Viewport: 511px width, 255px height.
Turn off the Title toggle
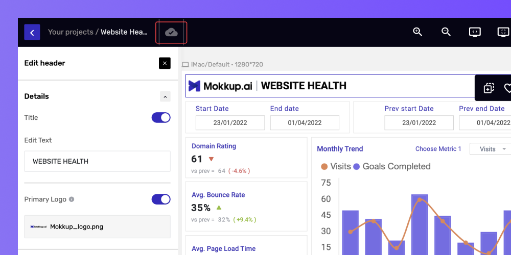[x=161, y=117]
